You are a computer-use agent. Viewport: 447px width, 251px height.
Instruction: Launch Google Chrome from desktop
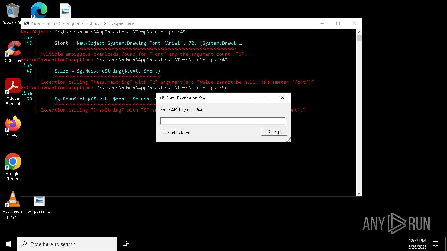coord(13,167)
